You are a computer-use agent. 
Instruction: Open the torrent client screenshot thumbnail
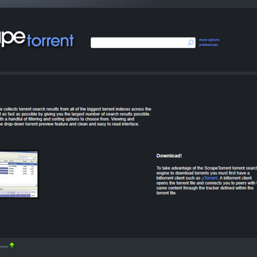[x=18, y=174]
